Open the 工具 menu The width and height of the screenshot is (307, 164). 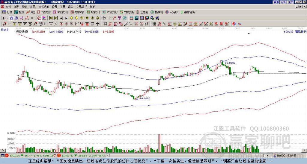62,7
